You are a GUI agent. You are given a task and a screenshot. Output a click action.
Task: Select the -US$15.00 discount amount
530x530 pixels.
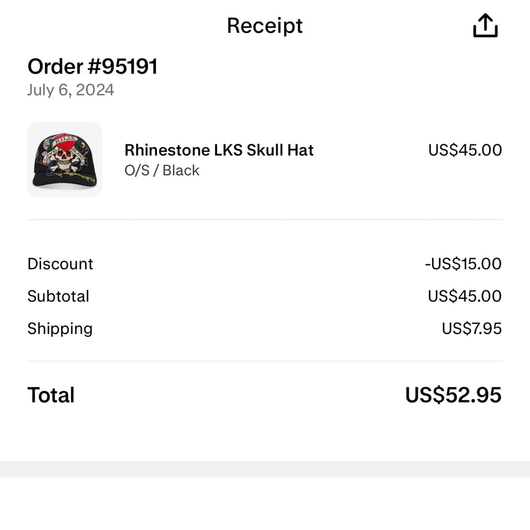[x=463, y=264]
